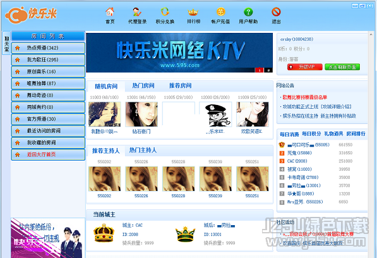Select the 热门主持人 tab

(x=143, y=150)
